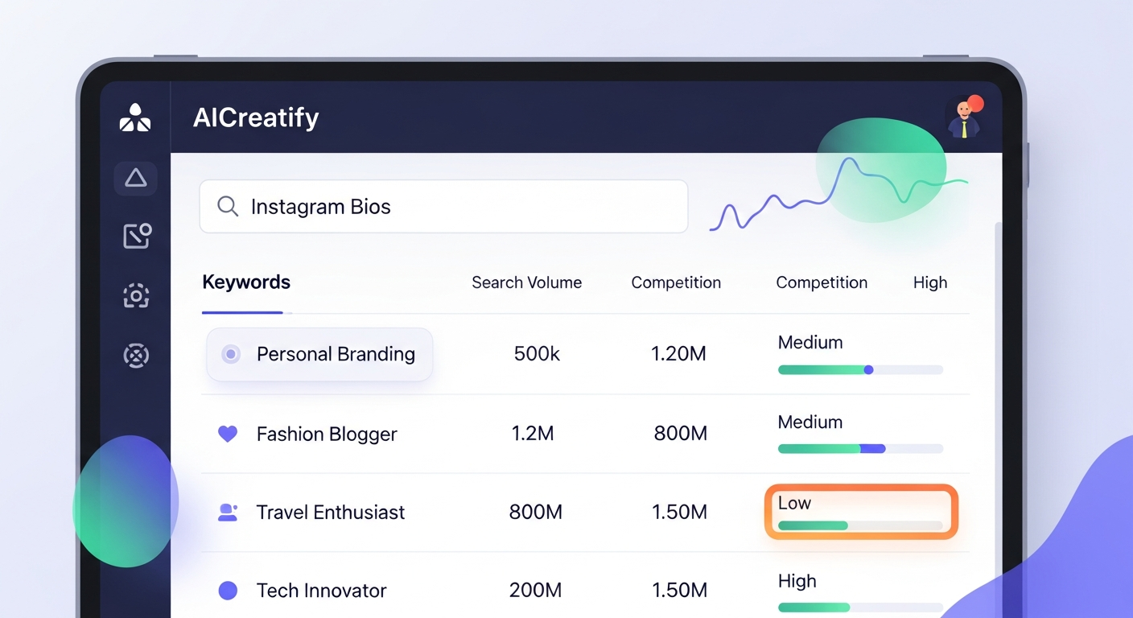Image resolution: width=1133 pixels, height=618 pixels.
Task: Click the trend line chart
Action: (x=838, y=196)
